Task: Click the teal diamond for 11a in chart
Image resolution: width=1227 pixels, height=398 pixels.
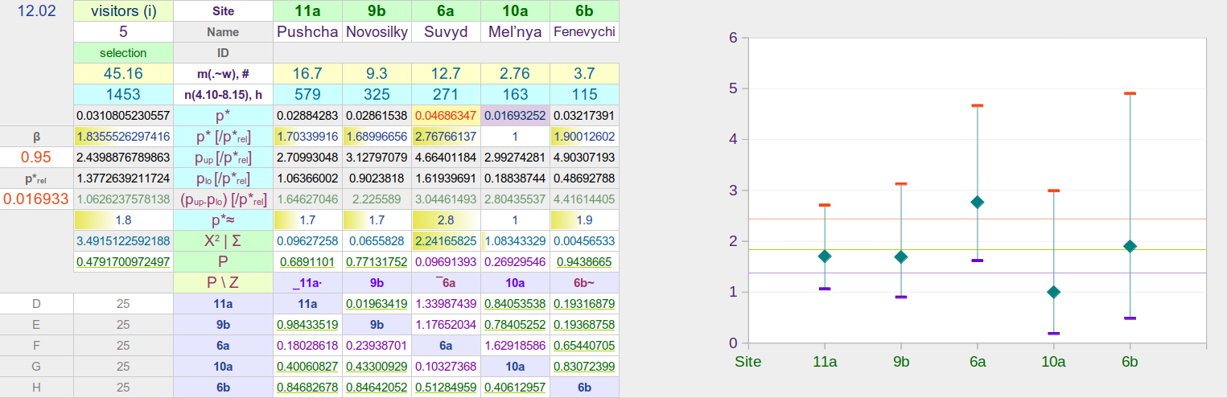Action: click(825, 256)
